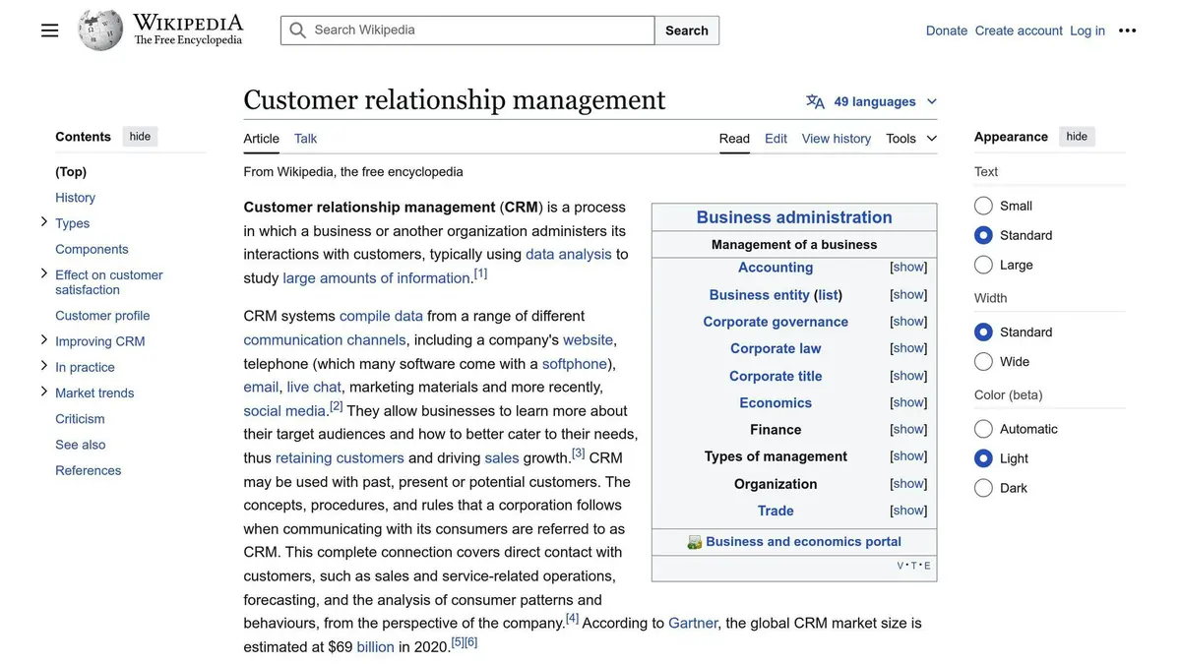Click citation reference [1]

tap(480, 273)
